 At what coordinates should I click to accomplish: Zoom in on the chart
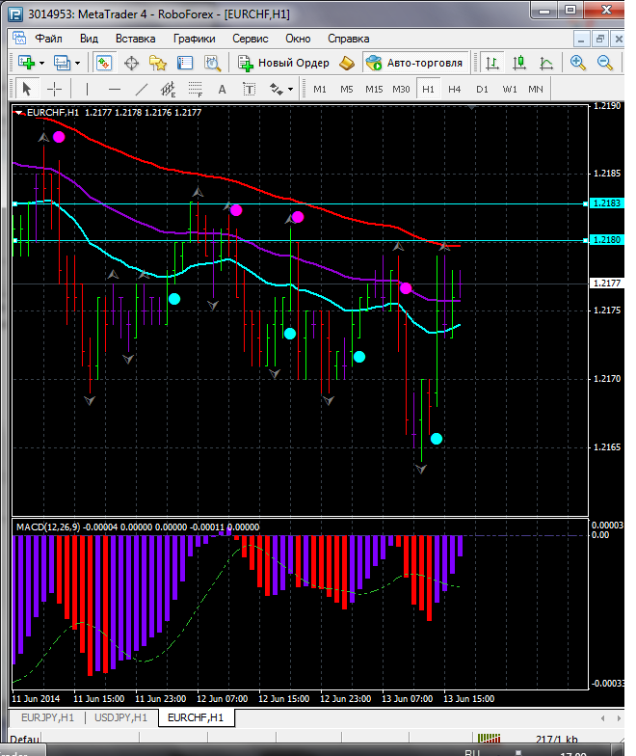point(578,63)
